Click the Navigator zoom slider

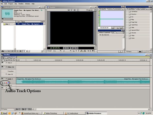(x=118, y=28)
